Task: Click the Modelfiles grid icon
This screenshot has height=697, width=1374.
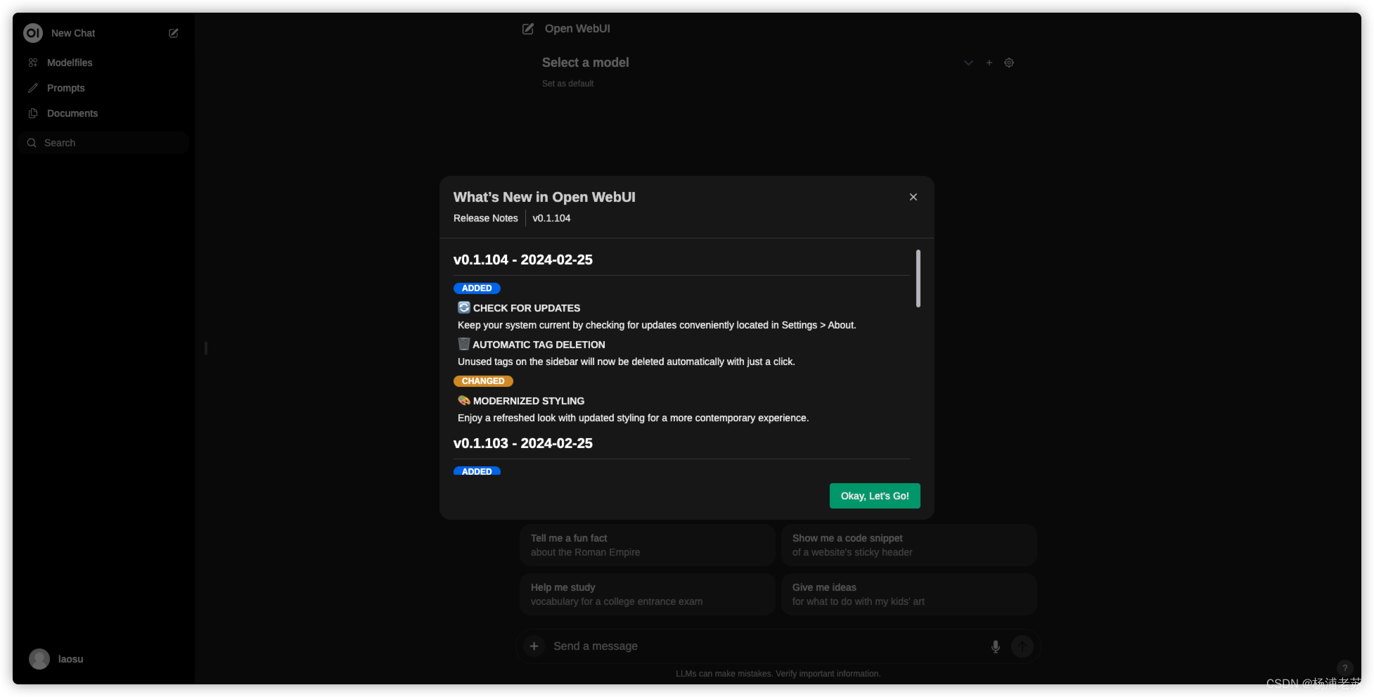Action: [x=33, y=63]
